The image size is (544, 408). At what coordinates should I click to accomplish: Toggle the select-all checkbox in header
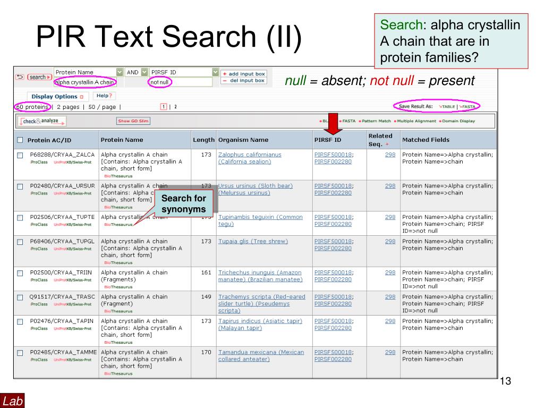[20, 140]
